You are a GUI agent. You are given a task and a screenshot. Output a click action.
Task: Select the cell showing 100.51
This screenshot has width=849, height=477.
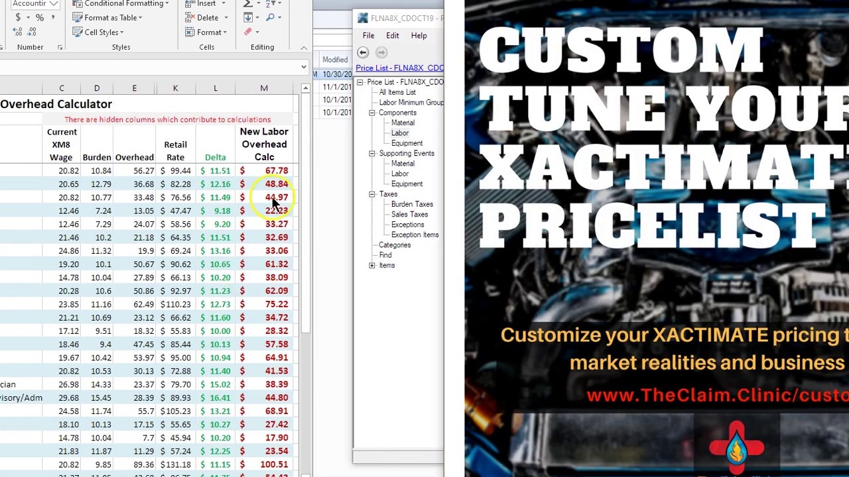264,465
